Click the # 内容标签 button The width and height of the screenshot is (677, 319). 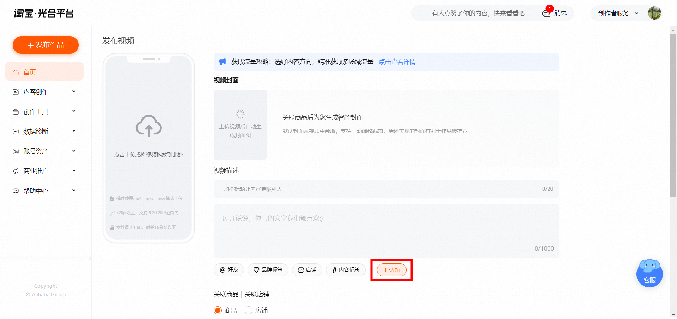[346, 270]
